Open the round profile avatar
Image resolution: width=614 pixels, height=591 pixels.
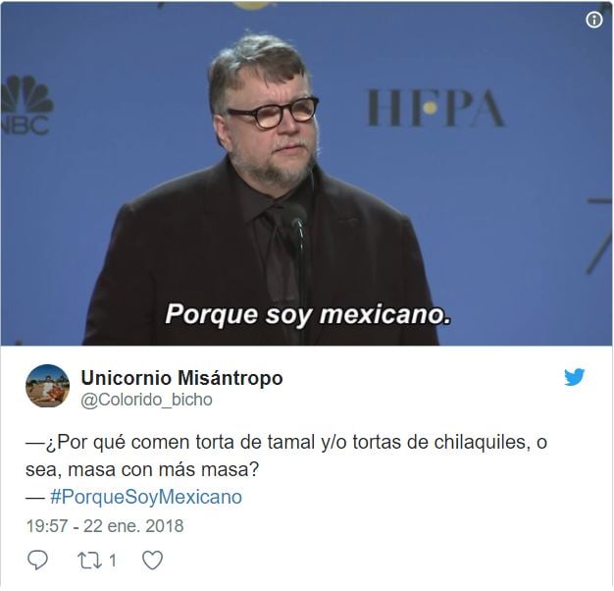(47, 386)
